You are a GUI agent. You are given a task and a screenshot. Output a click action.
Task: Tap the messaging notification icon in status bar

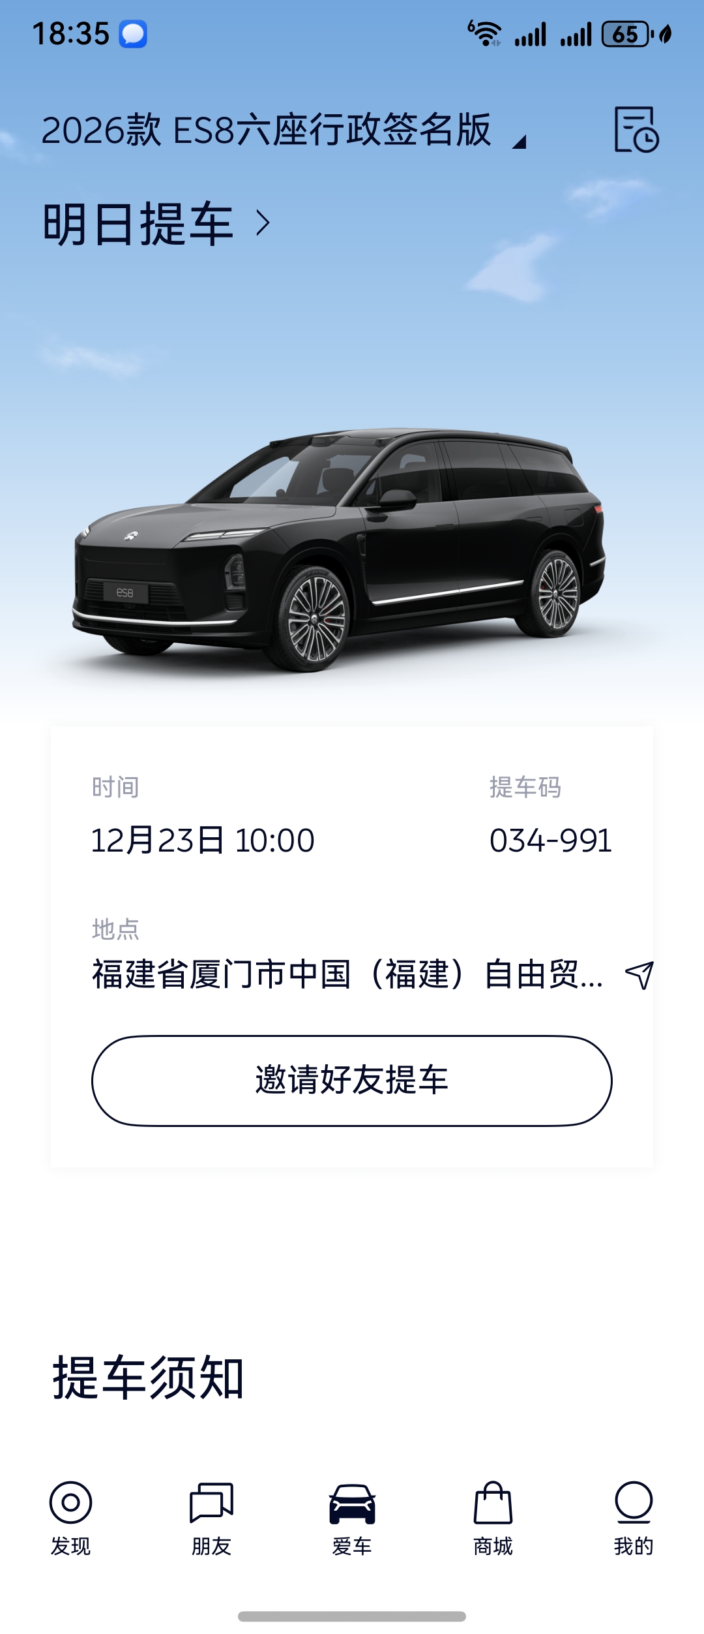[x=133, y=34]
